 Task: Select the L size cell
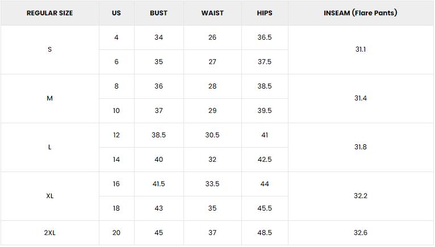49,147
